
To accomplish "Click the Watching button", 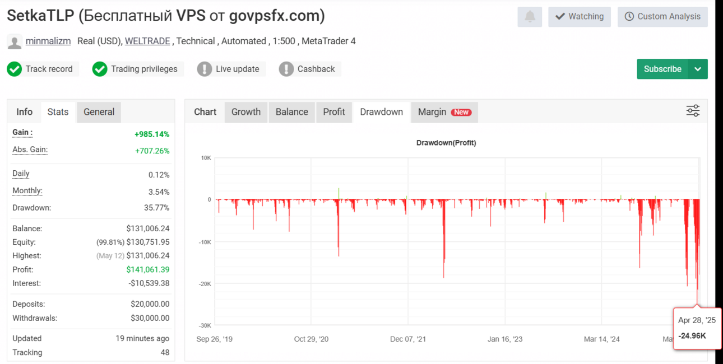I will click(x=580, y=16).
